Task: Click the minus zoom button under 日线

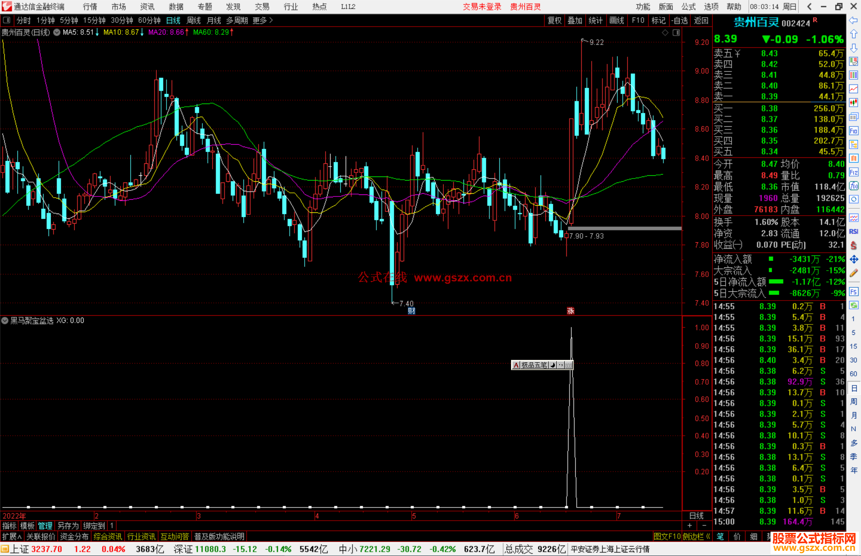Action: pyautogui.click(x=704, y=526)
